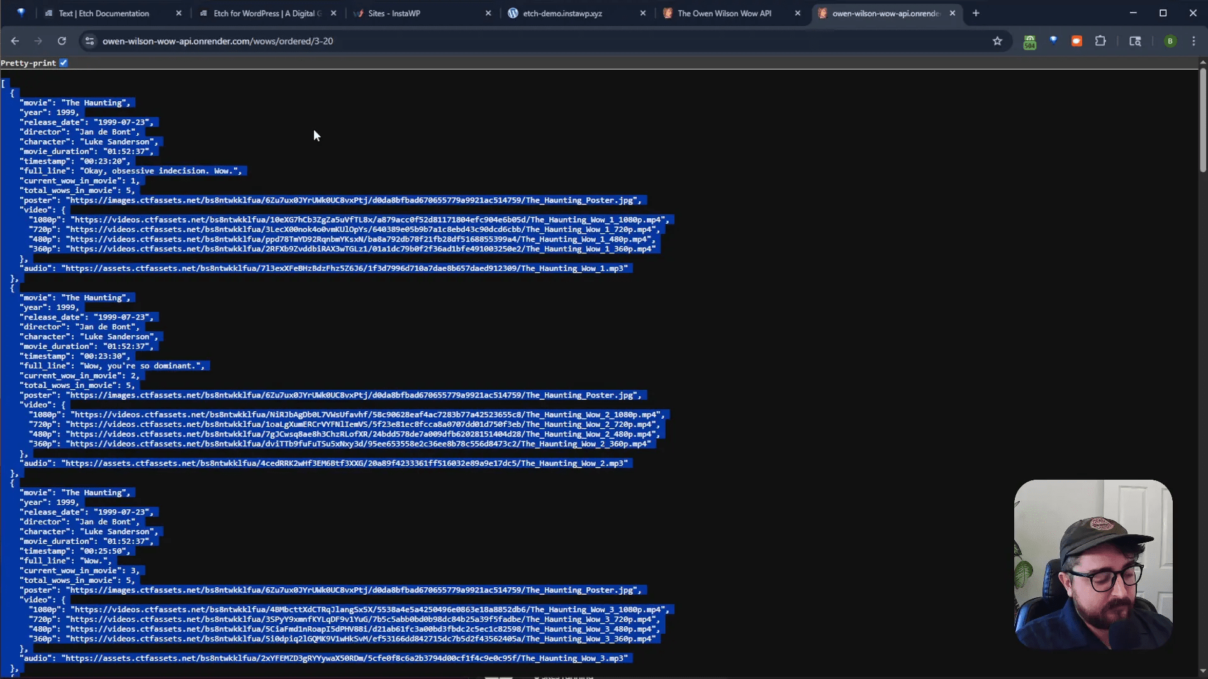This screenshot has height=679, width=1208.
Task: Click the browser back arrow
Action: tap(15, 41)
